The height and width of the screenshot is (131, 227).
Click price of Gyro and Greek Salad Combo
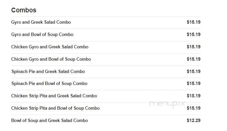click(x=194, y=22)
